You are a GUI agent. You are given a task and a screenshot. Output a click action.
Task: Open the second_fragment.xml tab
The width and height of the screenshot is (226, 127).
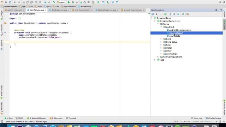point(133,10)
